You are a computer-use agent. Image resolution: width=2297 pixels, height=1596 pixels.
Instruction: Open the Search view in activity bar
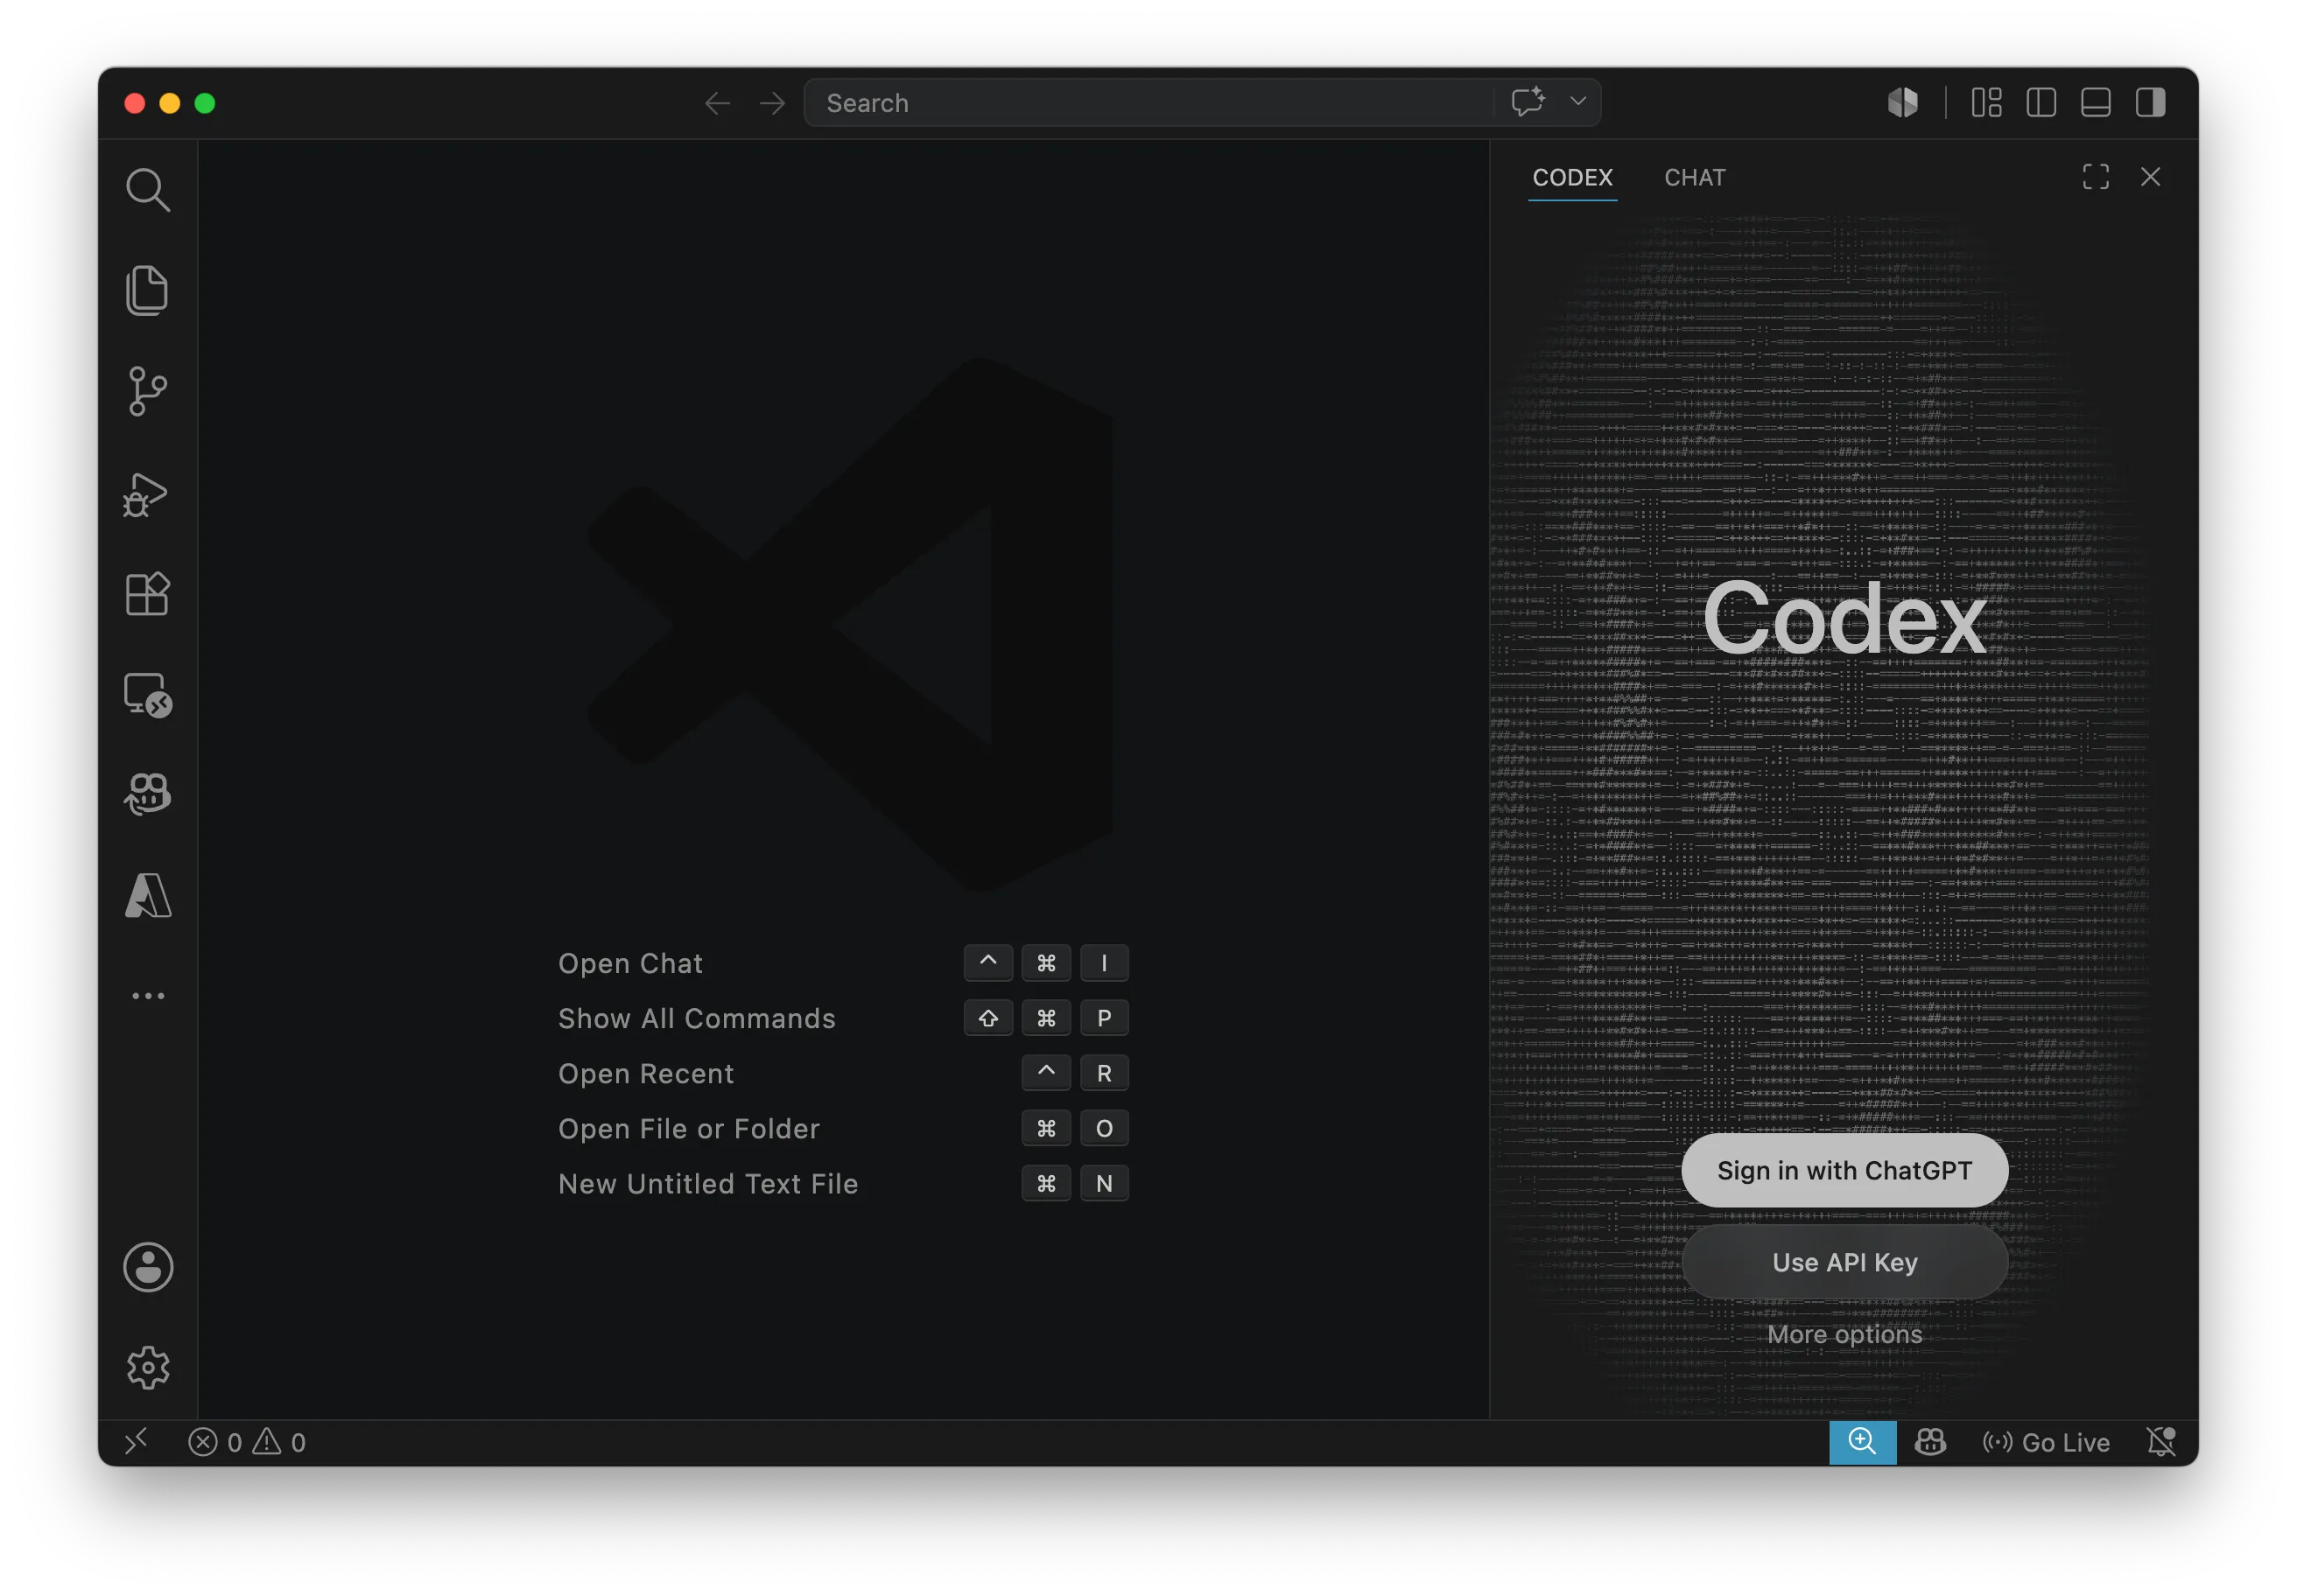click(148, 189)
